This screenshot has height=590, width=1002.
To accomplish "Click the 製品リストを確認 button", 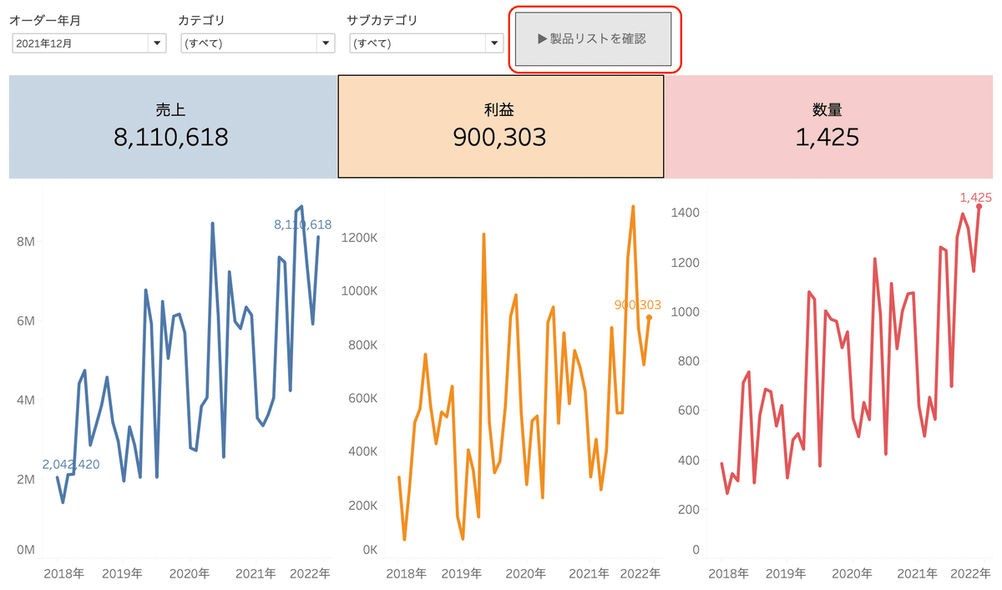I will point(594,39).
